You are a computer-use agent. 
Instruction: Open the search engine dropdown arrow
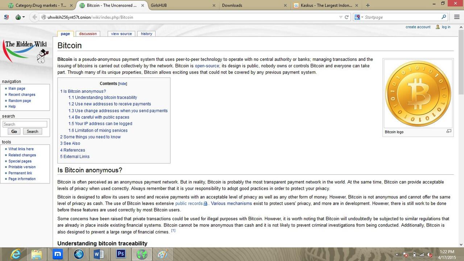coord(362,17)
